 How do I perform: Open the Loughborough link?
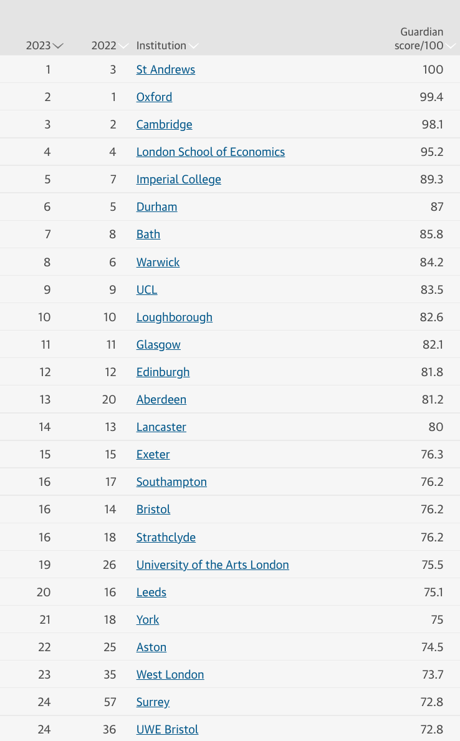click(x=174, y=317)
